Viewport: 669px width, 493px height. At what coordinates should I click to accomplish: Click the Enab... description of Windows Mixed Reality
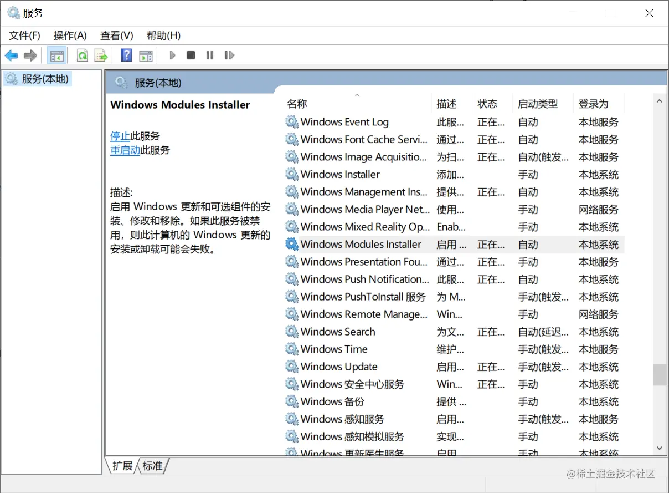click(x=451, y=227)
